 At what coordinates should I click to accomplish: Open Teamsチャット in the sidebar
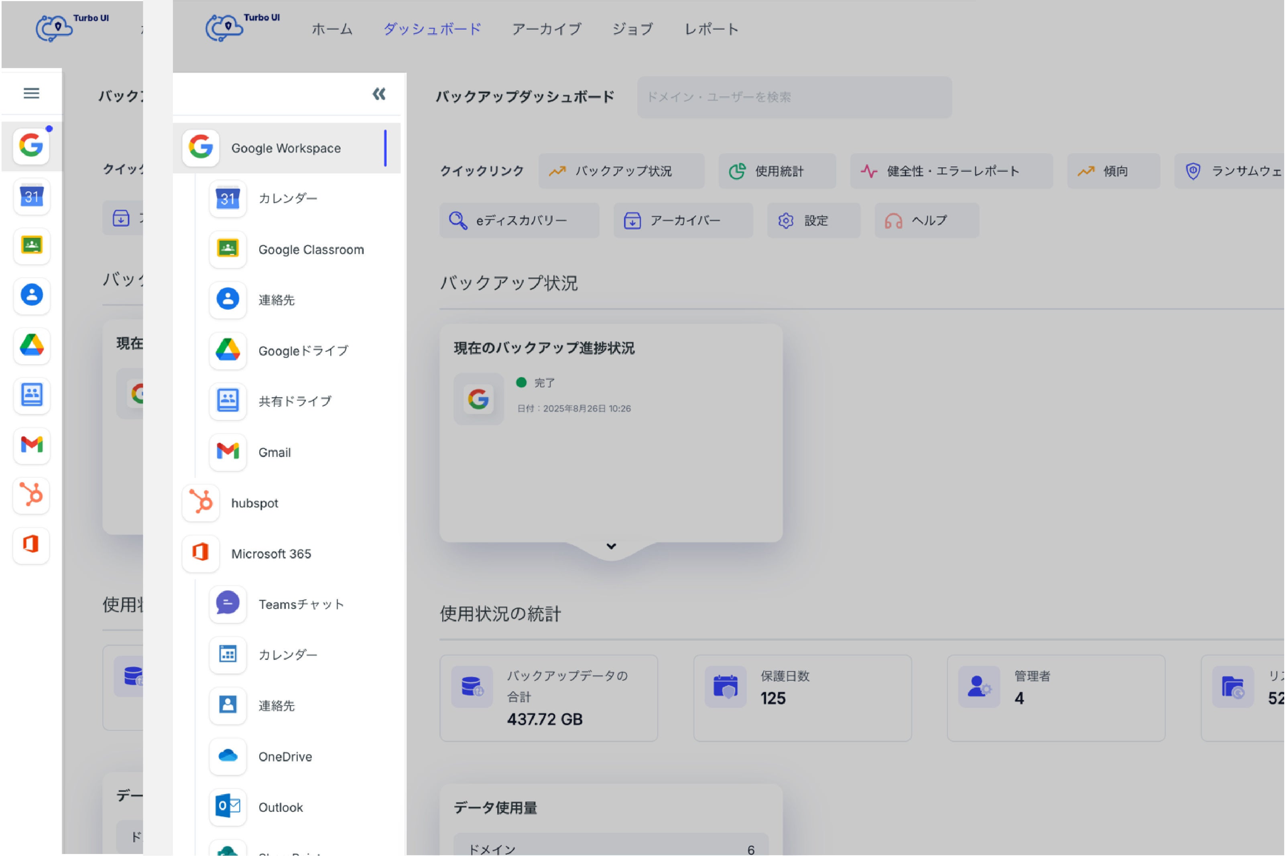coord(301,604)
